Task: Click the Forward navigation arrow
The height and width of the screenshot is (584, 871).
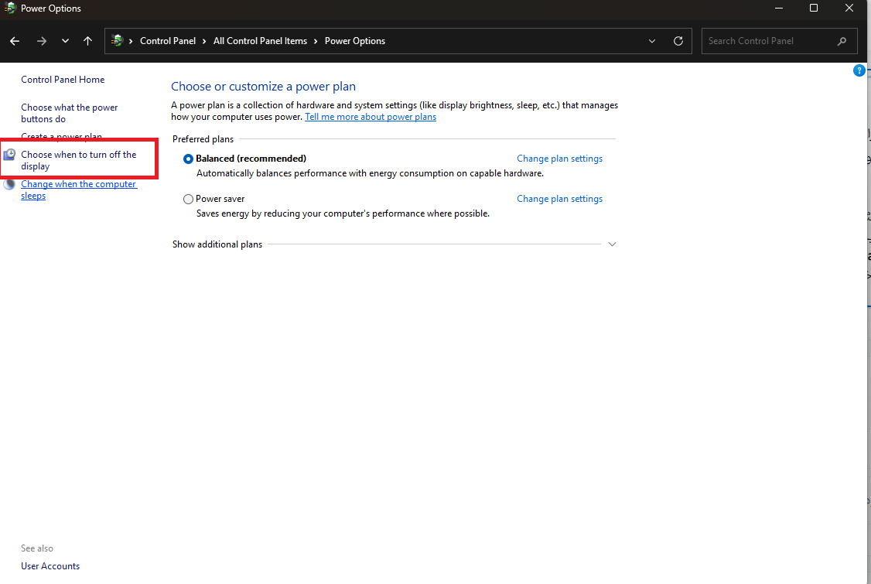Action: click(x=42, y=41)
